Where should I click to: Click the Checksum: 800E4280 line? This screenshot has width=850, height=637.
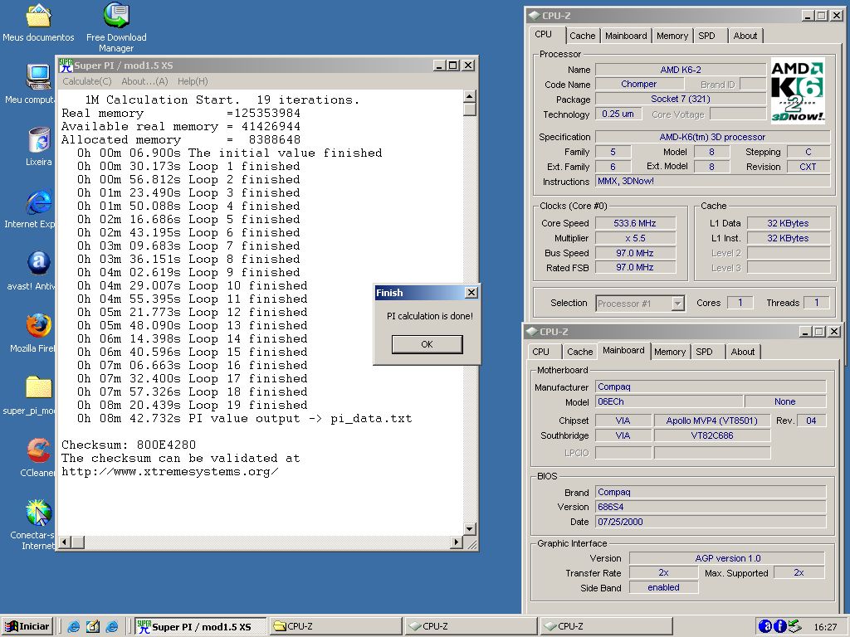pyautogui.click(x=129, y=445)
